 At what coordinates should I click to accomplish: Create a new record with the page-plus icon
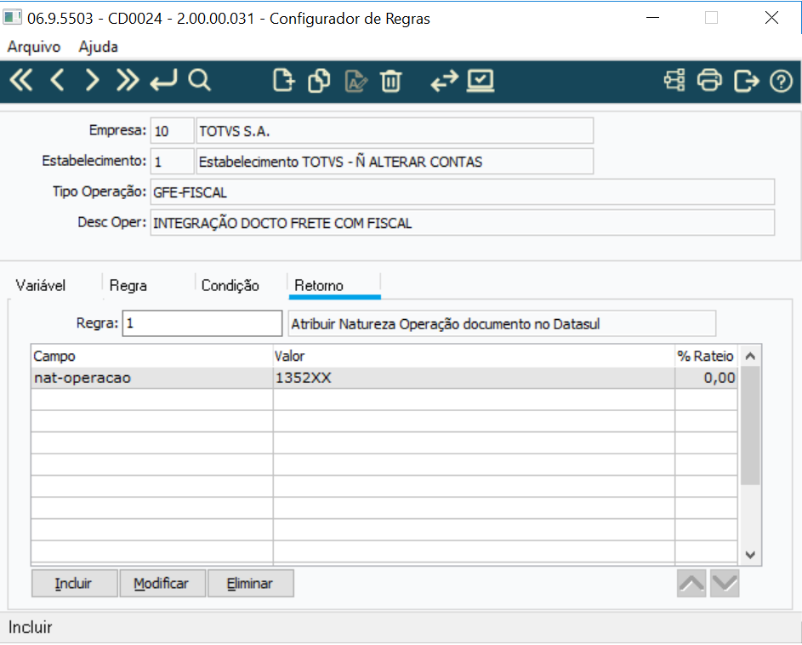click(x=284, y=80)
